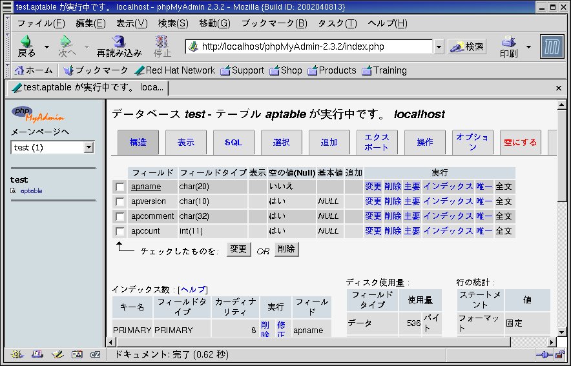Check the apcomment field checkbox
Image resolution: width=571 pixels, height=366 pixels.
[119, 216]
